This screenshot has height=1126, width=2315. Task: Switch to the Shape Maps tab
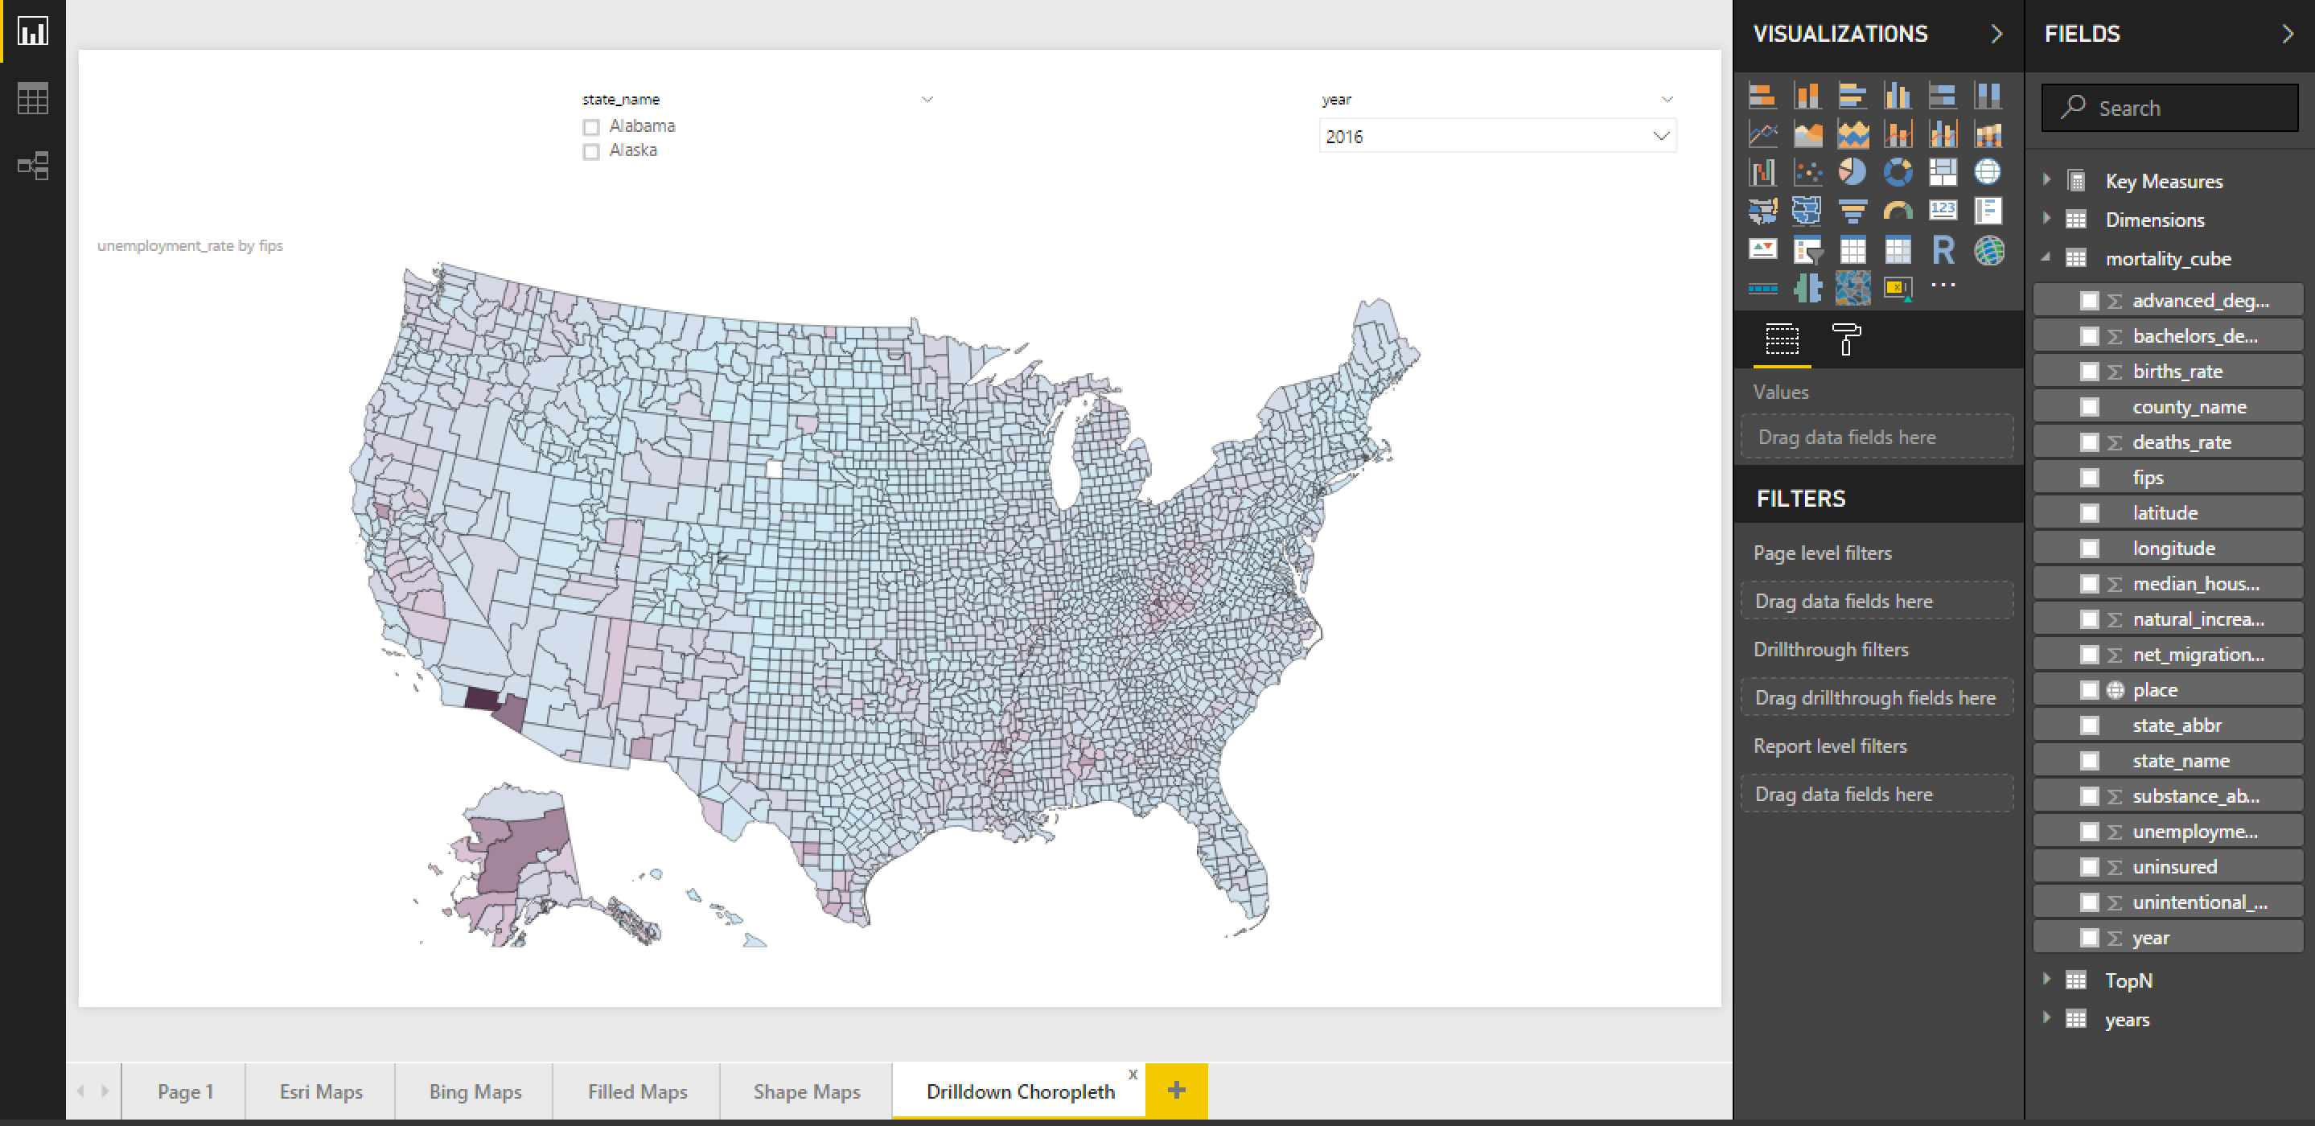point(806,1091)
